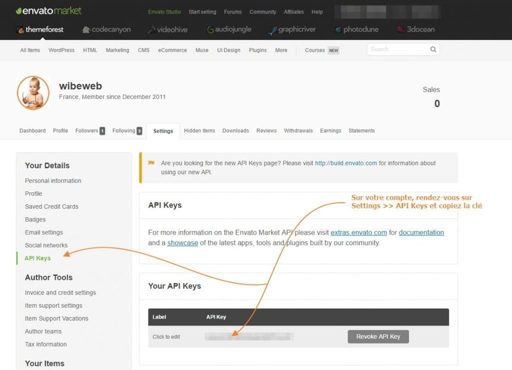Visit the PhotoDune marketplace

[x=356, y=30]
